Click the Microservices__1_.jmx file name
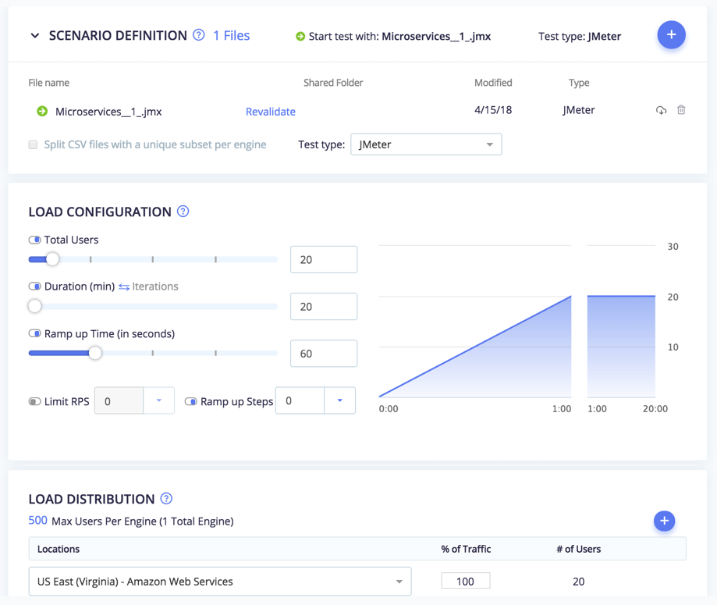Viewport: 717px width, 605px height. (x=108, y=112)
